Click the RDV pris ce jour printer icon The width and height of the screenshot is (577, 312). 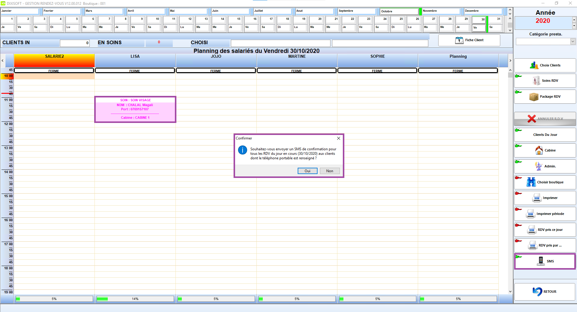pos(532,230)
